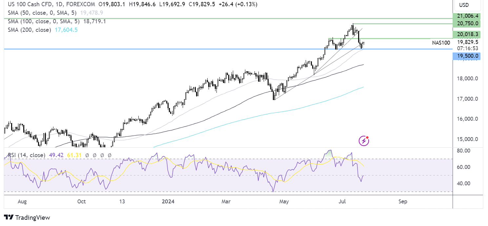Select the blue 19,500.0 price level label
Viewport: 488px width, 226px height.
(x=466, y=56)
